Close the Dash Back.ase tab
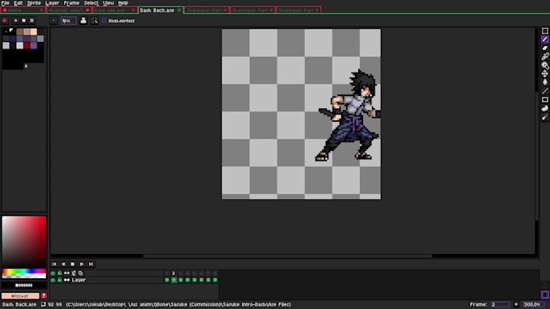This screenshot has width=550, height=309. (x=180, y=10)
